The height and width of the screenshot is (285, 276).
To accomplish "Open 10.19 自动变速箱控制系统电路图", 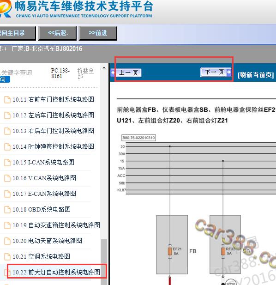I will tap(56, 225).
